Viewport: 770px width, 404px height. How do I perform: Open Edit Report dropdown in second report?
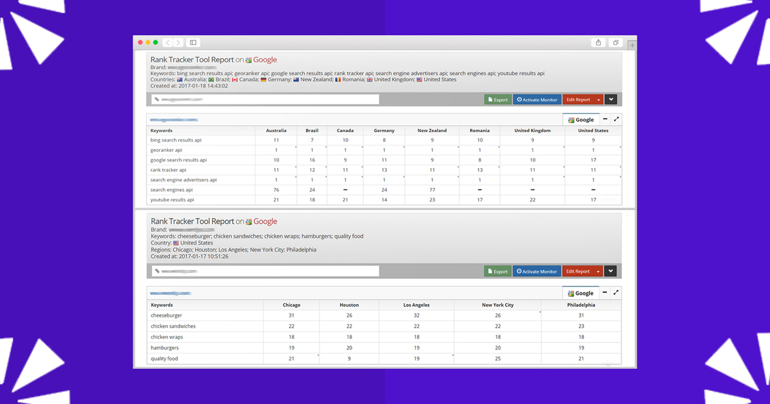598,271
